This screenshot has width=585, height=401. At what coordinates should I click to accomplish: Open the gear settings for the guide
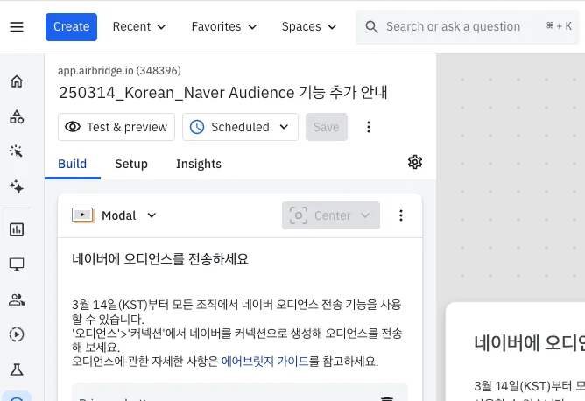point(415,162)
